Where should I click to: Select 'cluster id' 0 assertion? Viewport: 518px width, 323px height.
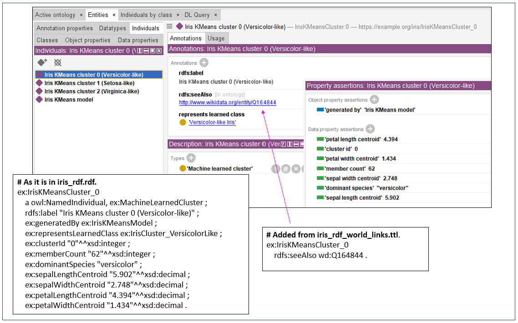point(341,149)
